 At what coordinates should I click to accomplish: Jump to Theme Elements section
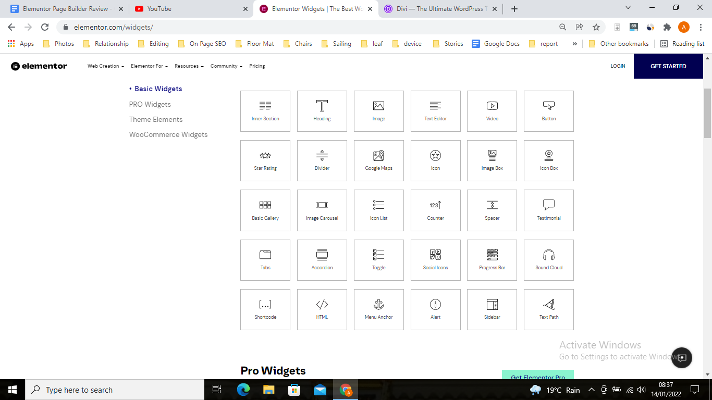pos(156,119)
